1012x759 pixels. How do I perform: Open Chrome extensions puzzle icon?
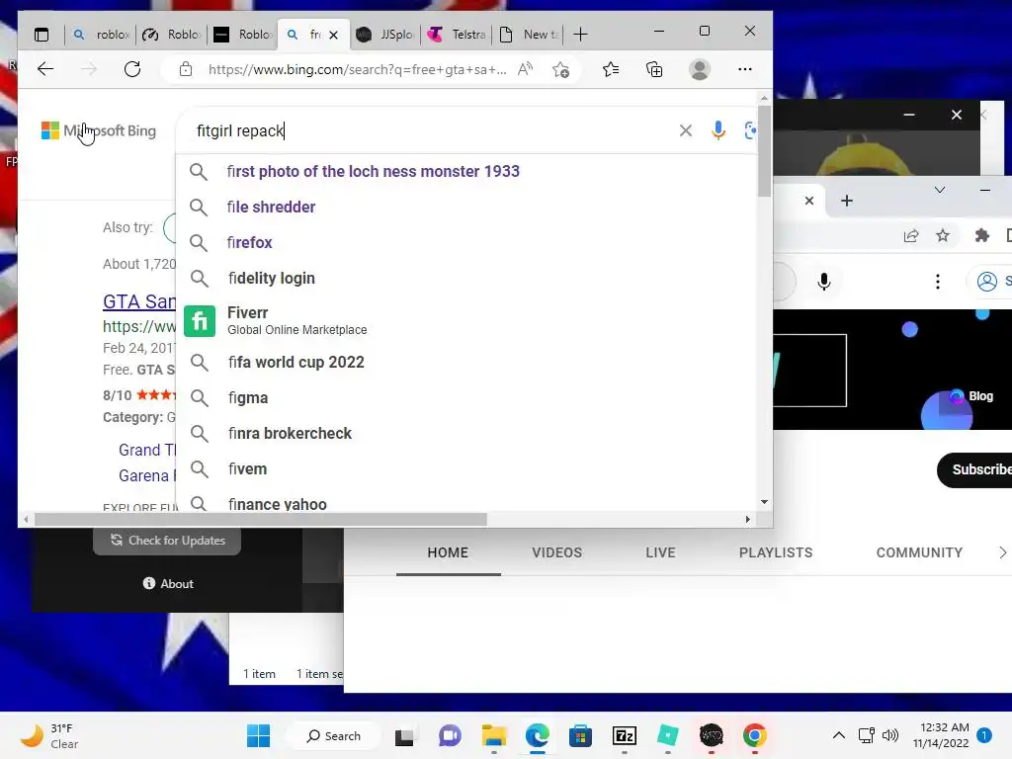coord(981,235)
